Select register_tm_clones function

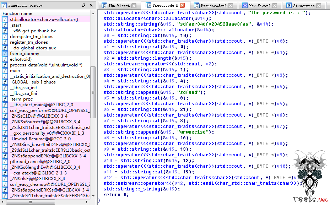coord(46,42)
